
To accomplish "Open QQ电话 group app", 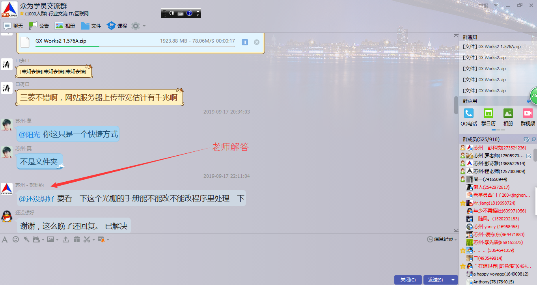I will (469, 117).
